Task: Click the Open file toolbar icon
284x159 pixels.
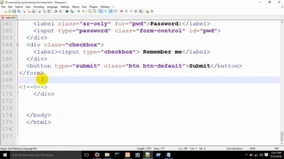Action: [9, 11]
